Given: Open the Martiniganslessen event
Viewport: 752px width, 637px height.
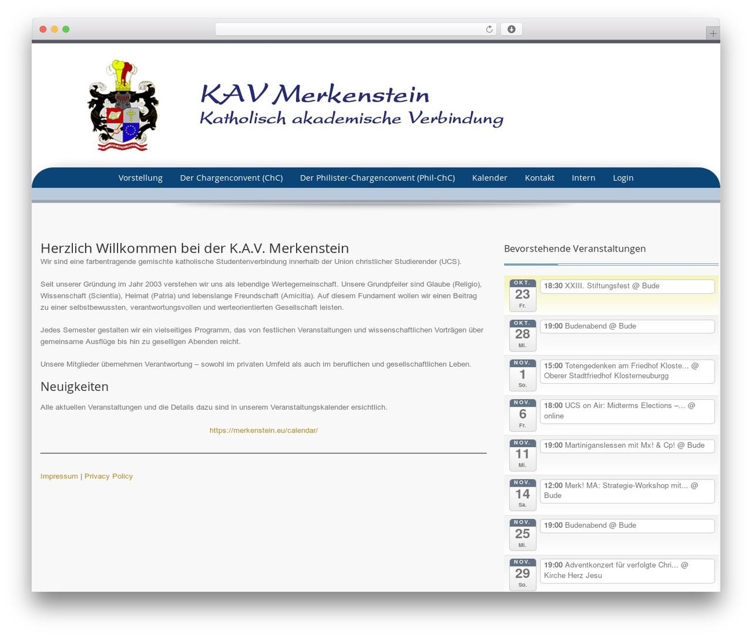Looking at the screenshot, I should pyautogui.click(x=627, y=445).
